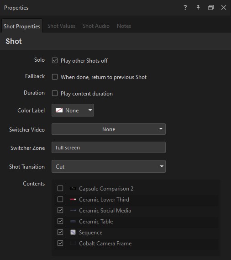
Task: Uncheck Ceramic Social Media content
Action: pos(60,210)
